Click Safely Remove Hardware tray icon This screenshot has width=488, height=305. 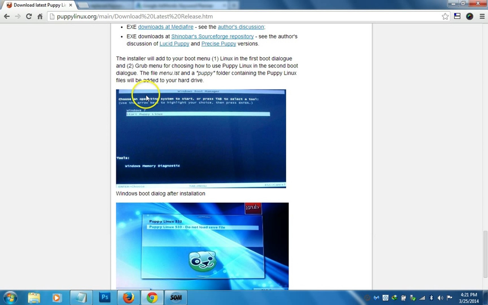tap(413, 298)
